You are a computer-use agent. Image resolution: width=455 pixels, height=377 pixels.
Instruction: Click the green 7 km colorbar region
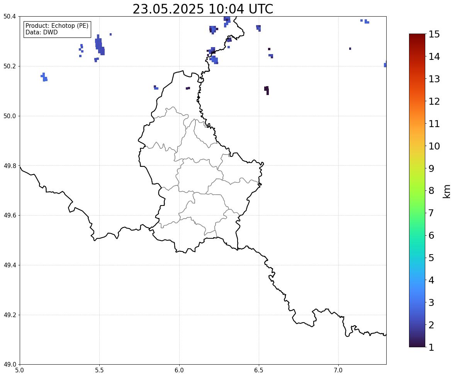[x=417, y=213]
